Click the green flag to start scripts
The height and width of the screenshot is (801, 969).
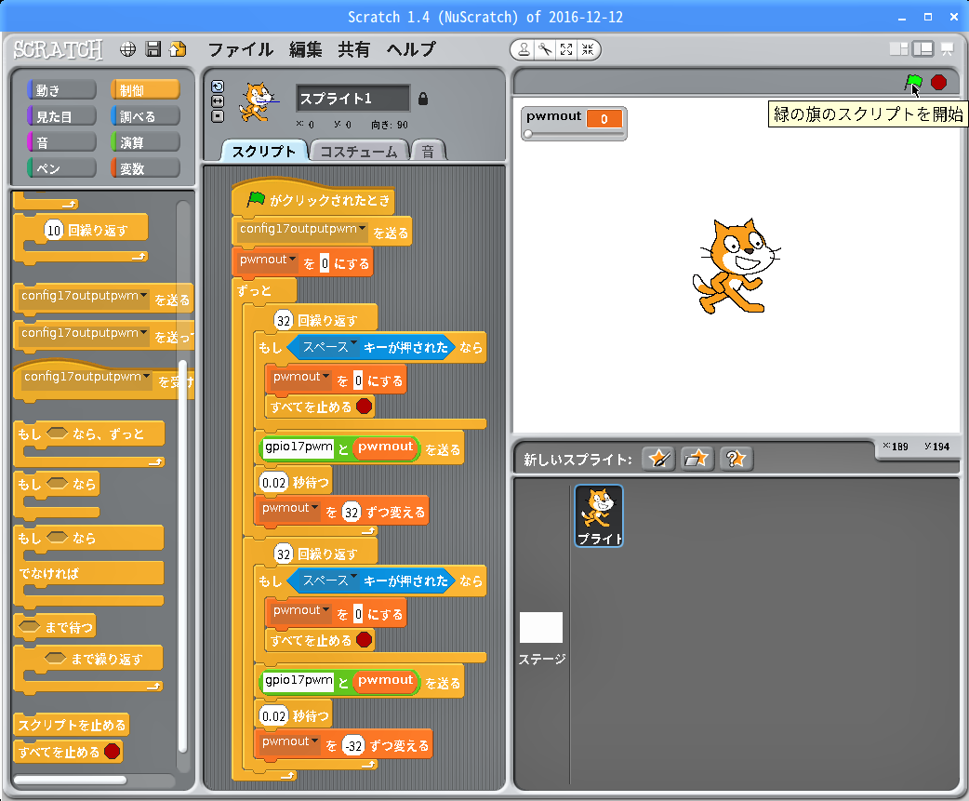pos(913,82)
